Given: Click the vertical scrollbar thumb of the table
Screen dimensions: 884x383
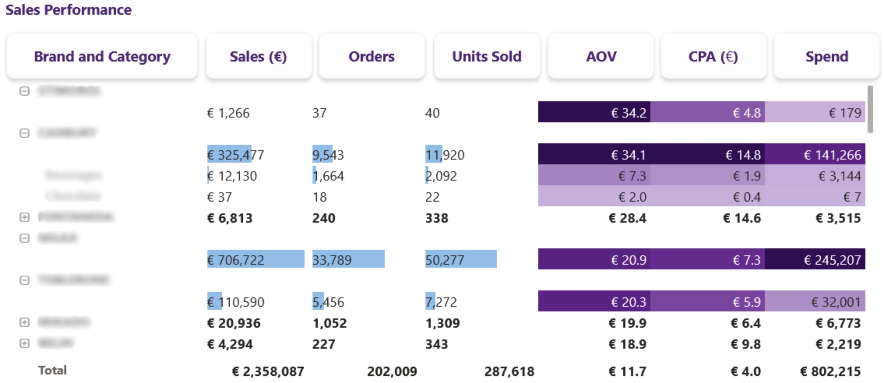Looking at the screenshot, I should tap(870, 109).
